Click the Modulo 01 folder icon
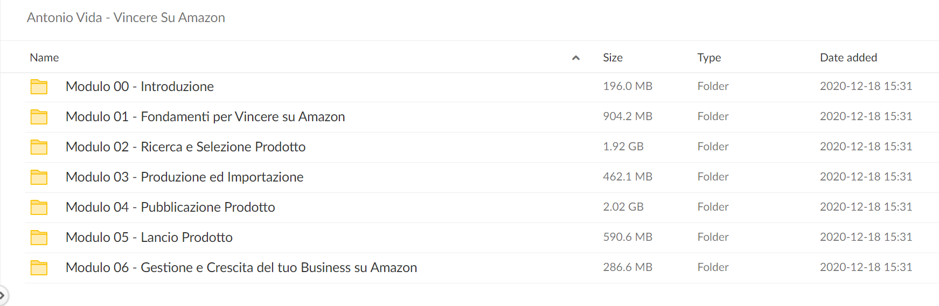 [x=39, y=117]
